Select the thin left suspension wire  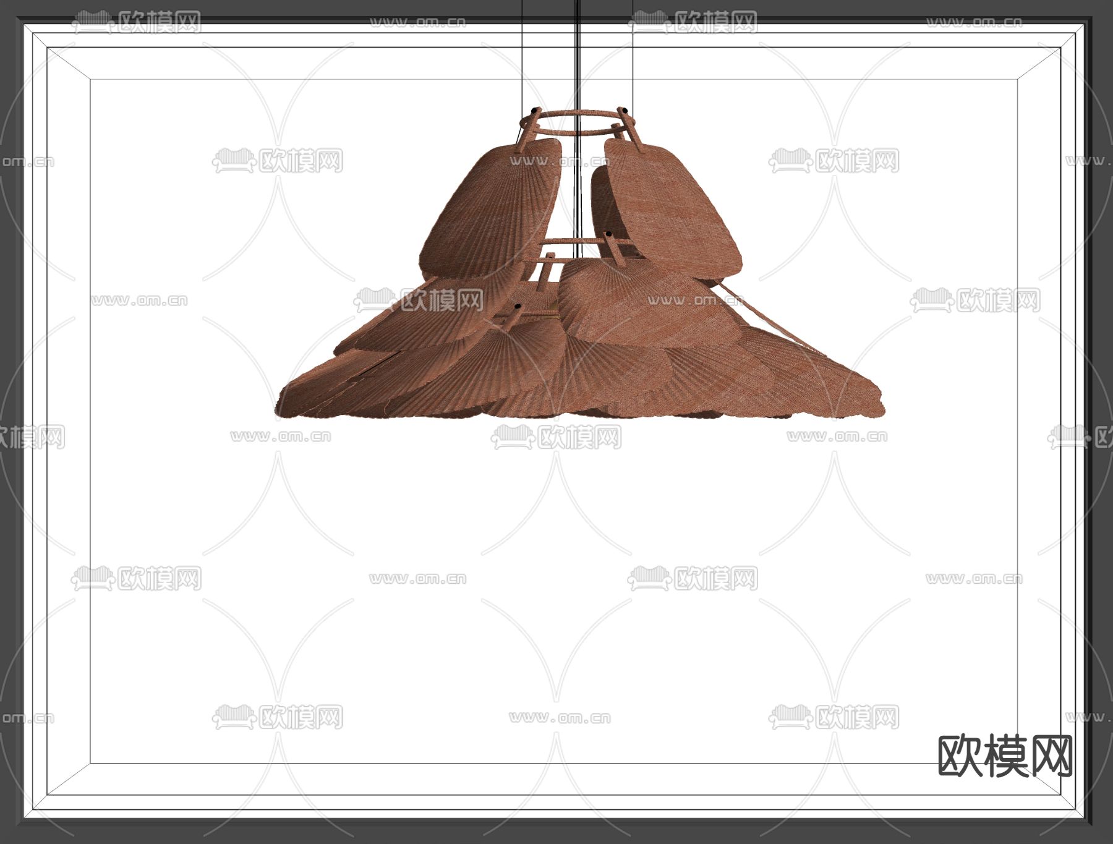[x=523, y=56]
